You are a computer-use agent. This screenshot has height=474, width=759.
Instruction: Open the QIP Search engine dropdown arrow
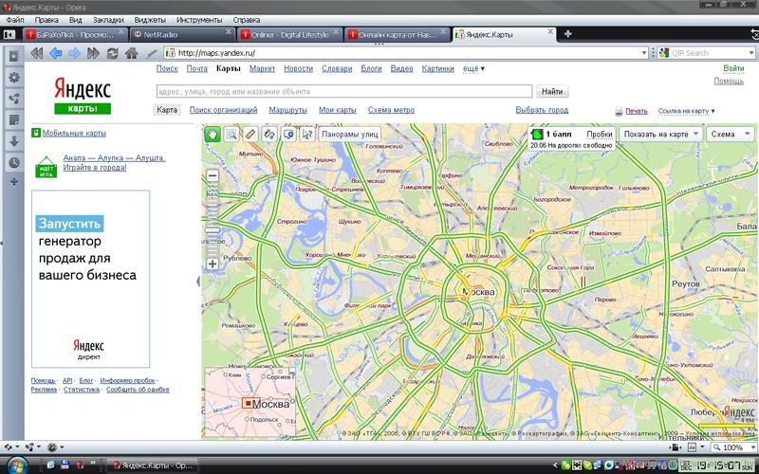pyautogui.click(x=751, y=53)
